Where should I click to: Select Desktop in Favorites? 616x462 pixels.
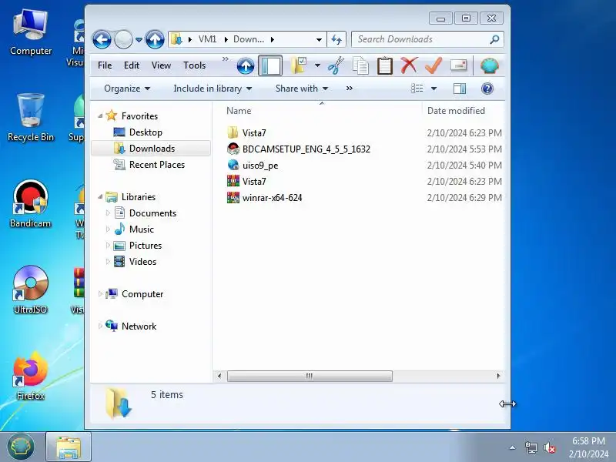146,132
